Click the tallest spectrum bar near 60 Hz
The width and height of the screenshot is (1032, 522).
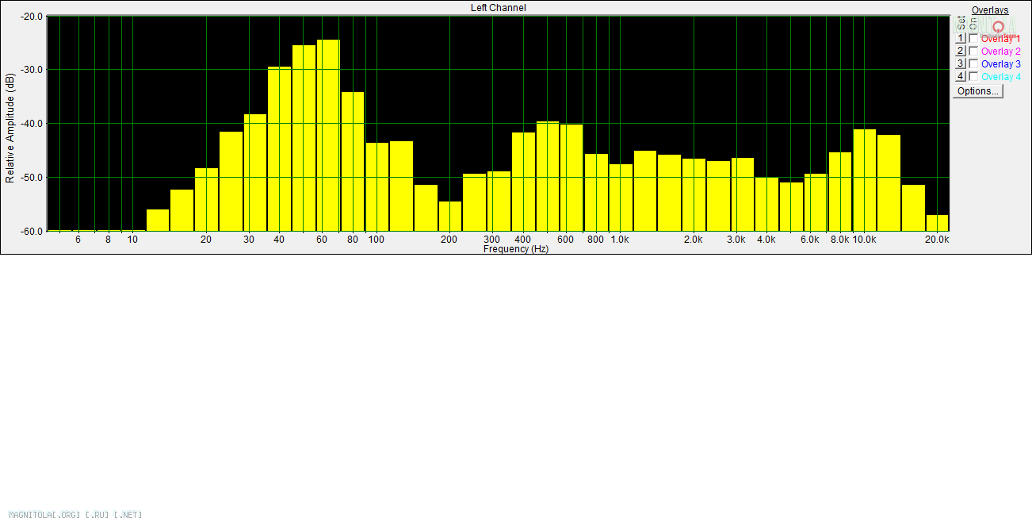(x=328, y=135)
